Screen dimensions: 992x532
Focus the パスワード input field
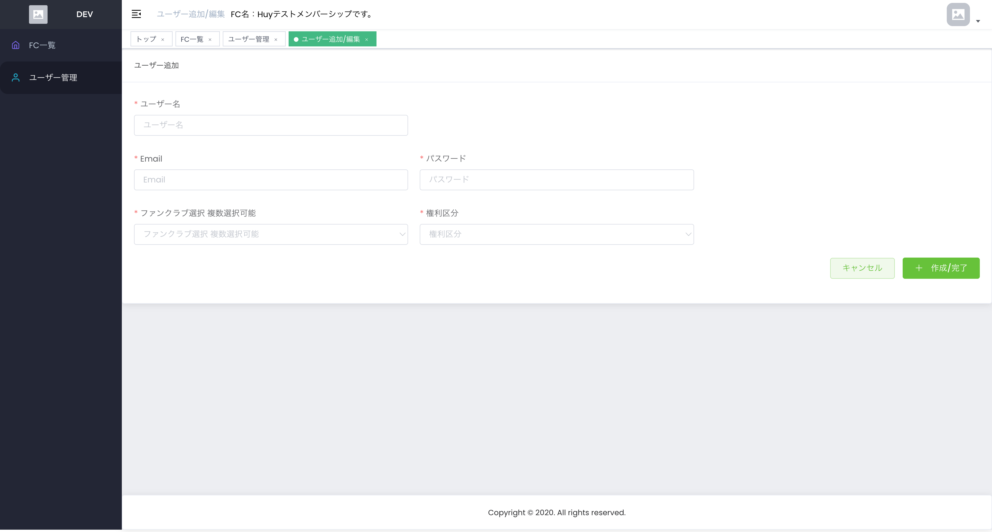(556, 180)
